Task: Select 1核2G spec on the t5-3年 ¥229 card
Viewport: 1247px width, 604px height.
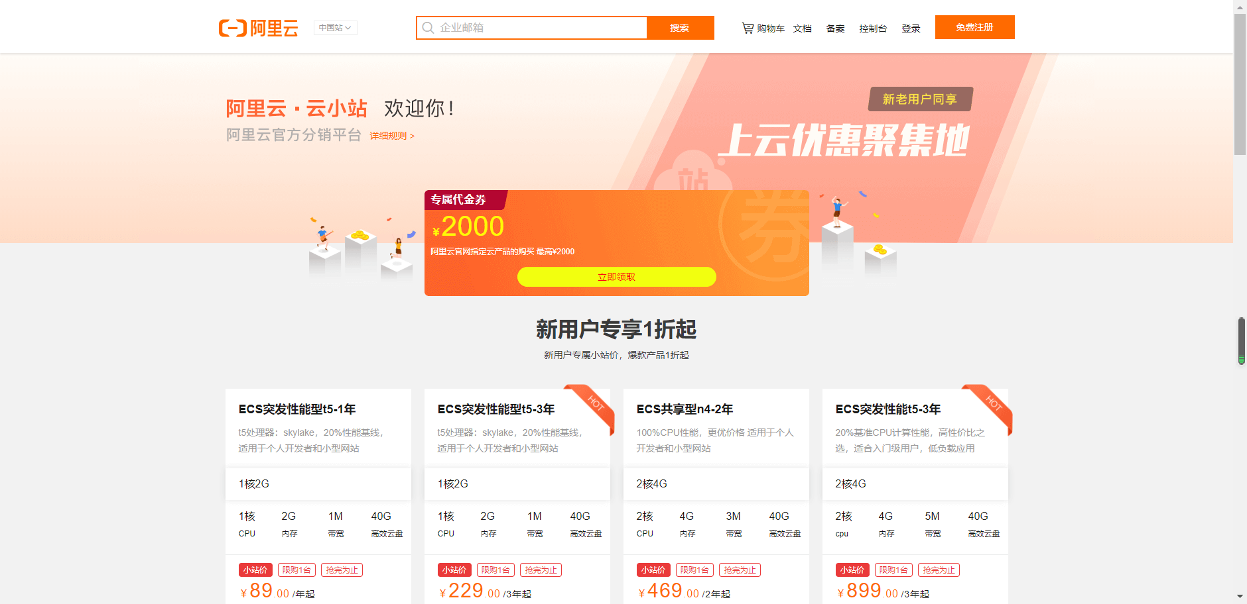Action: click(517, 484)
